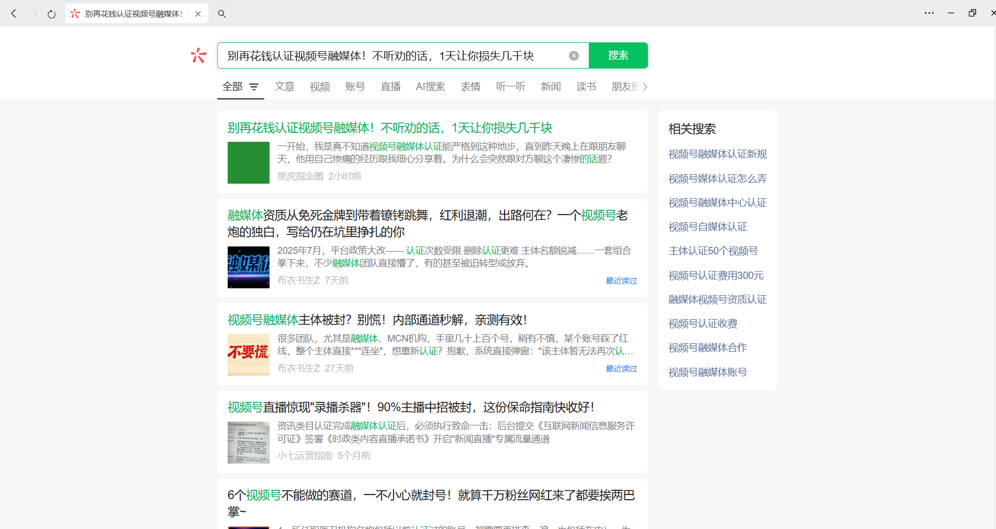Switch to the 表情 tab
The image size is (996, 529).
471,87
